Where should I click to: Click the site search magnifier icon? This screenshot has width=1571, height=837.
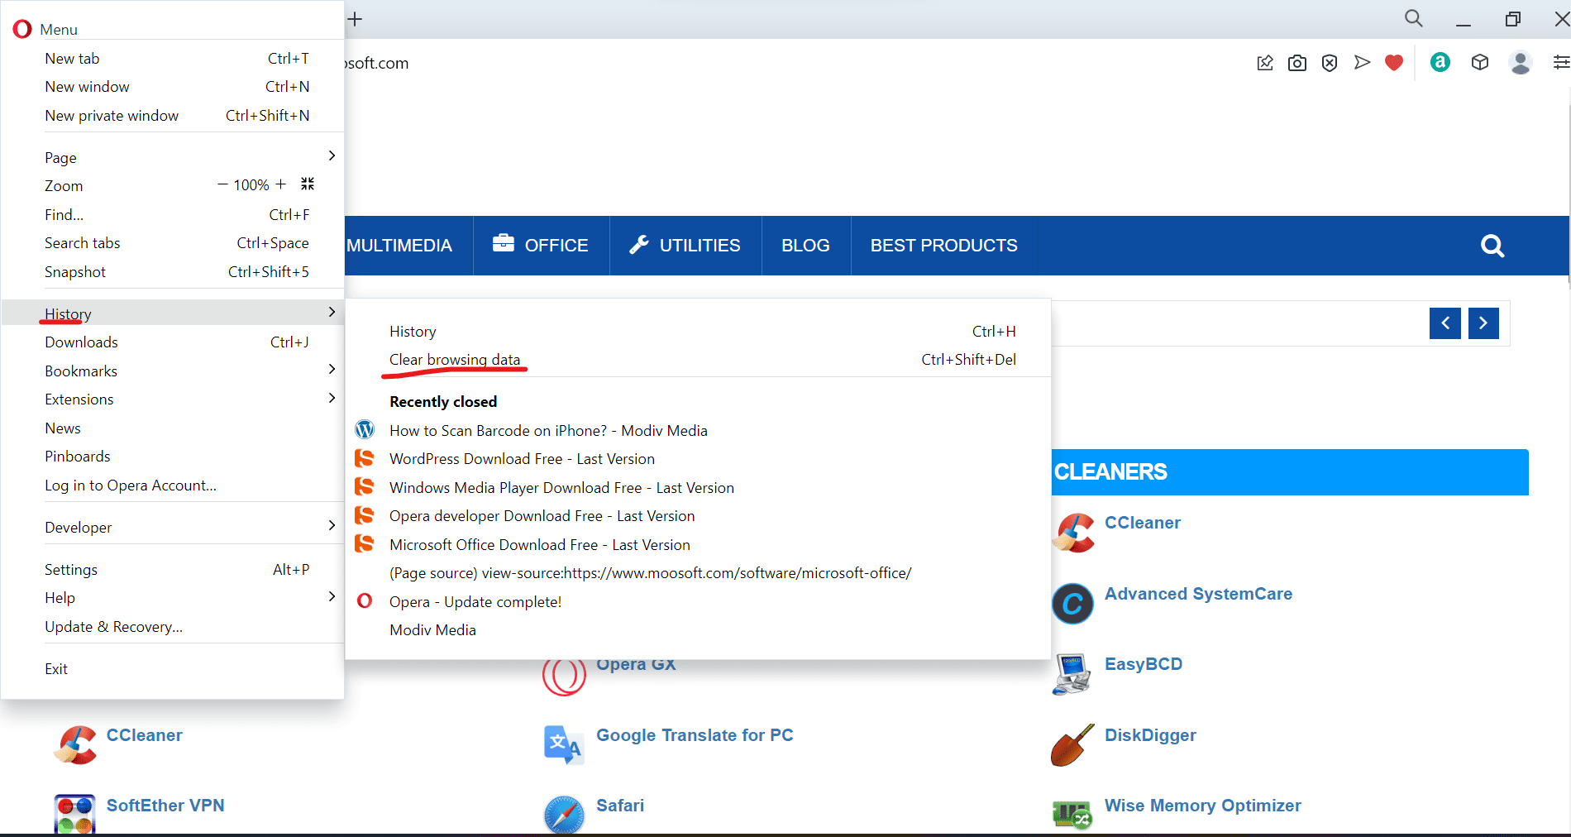click(x=1492, y=246)
